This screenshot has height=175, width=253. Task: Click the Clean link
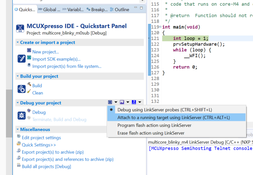(38, 93)
